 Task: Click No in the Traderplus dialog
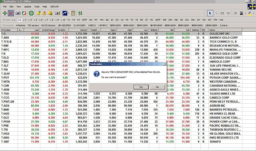(157, 87)
